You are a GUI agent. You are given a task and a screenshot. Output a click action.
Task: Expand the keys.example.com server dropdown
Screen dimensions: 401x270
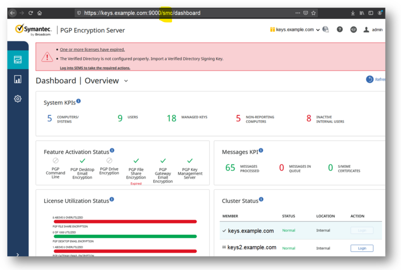pyautogui.click(x=295, y=30)
